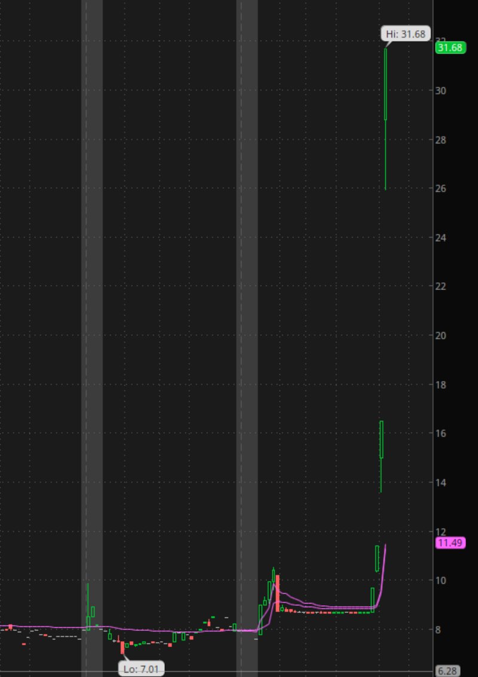The height and width of the screenshot is (677, 478).
Task: Click the Lo: 7.01 price bubble
Action: click(x=142, y=669)
